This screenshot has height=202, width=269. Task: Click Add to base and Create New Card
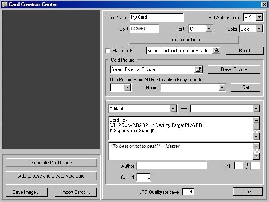(x=51, y=176)
